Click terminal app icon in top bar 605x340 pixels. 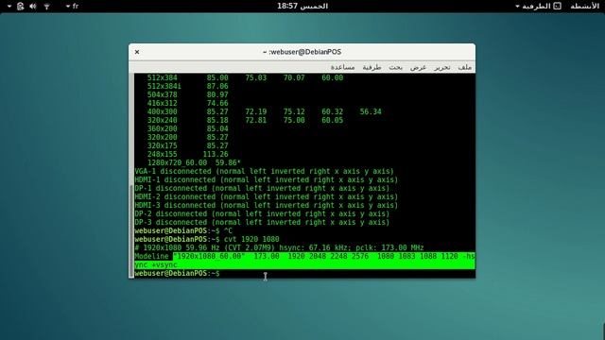click(x=557, y=6)
